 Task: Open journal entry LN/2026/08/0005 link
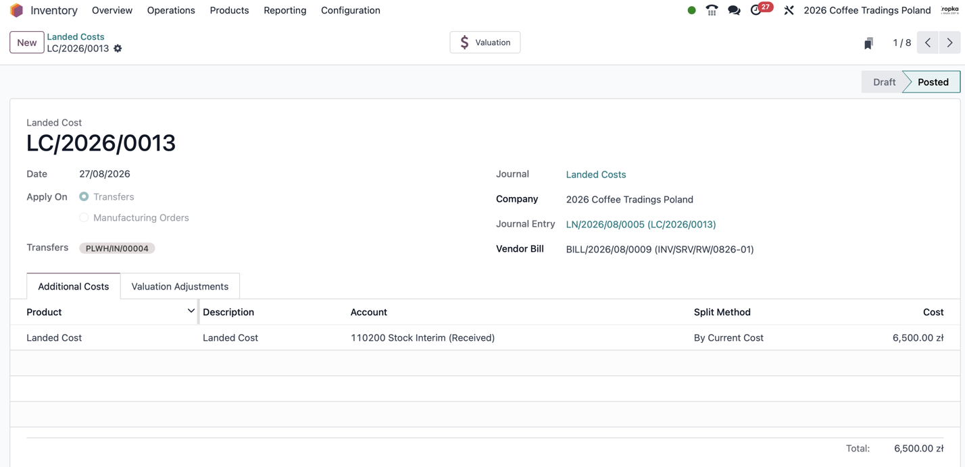[x=641, y=224]
